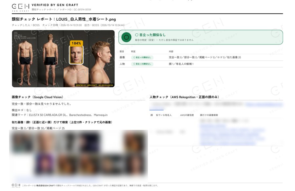Click the green circle verdict icon in the banner
This screenshot has width=295, height=191.
127,37
